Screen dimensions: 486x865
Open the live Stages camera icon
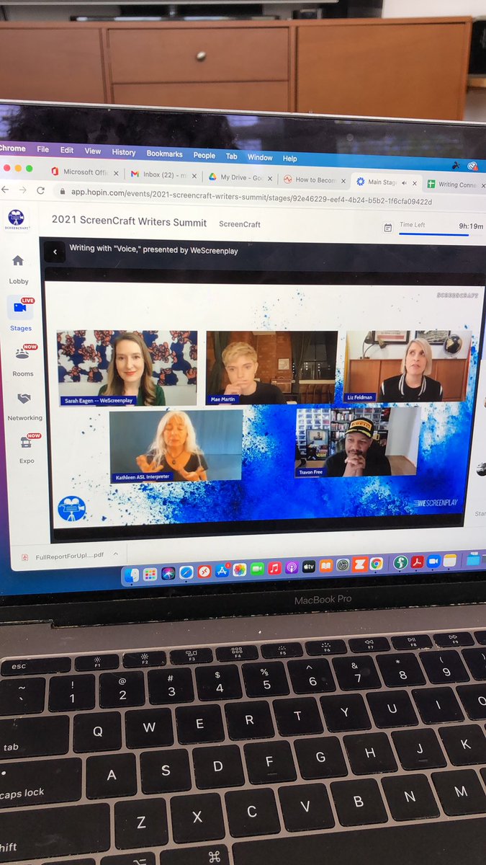coord(20,307)
